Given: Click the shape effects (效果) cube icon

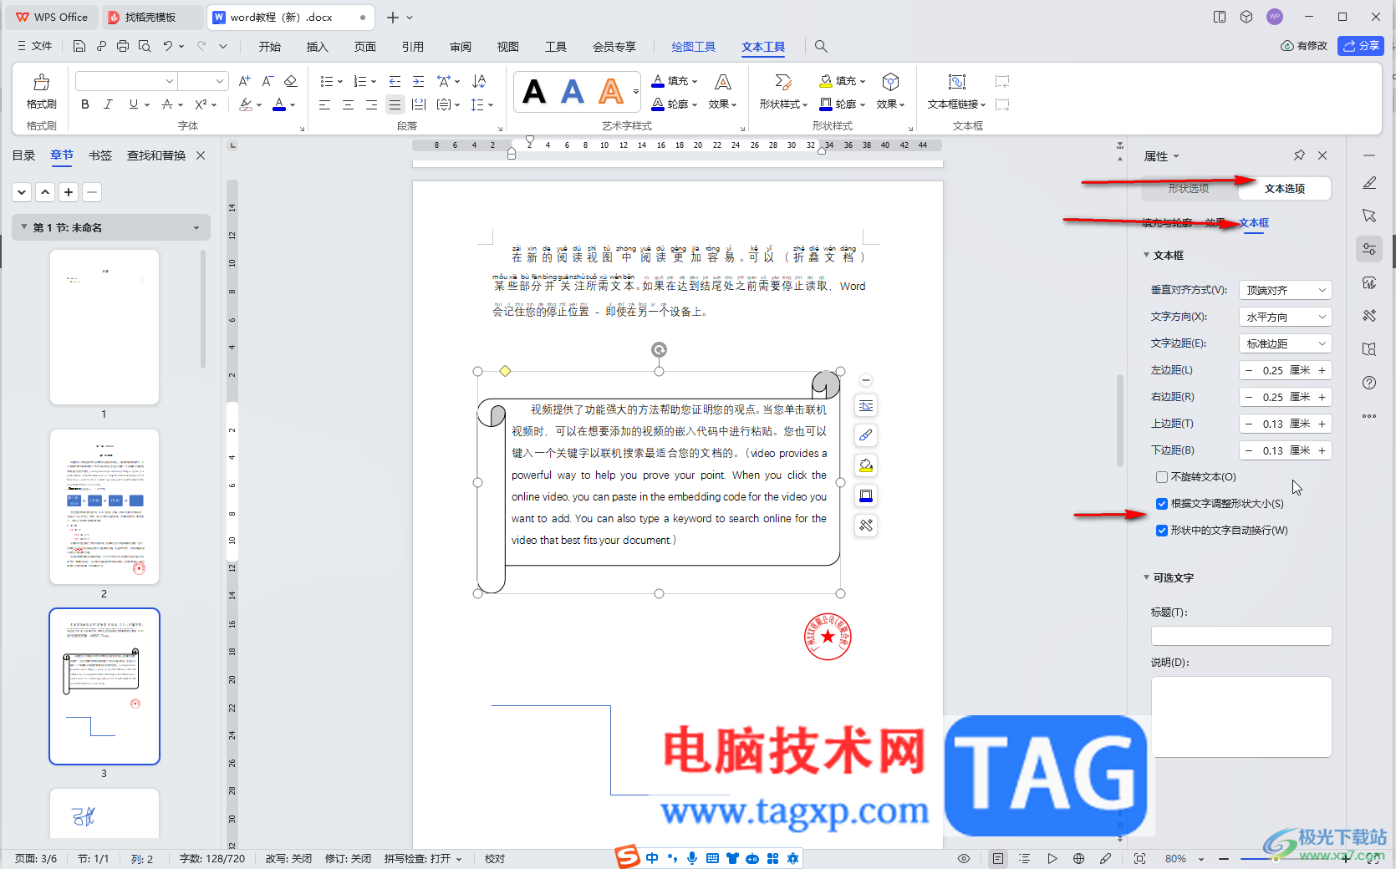Looking at the screenshot, I should (x=890, y=82).
